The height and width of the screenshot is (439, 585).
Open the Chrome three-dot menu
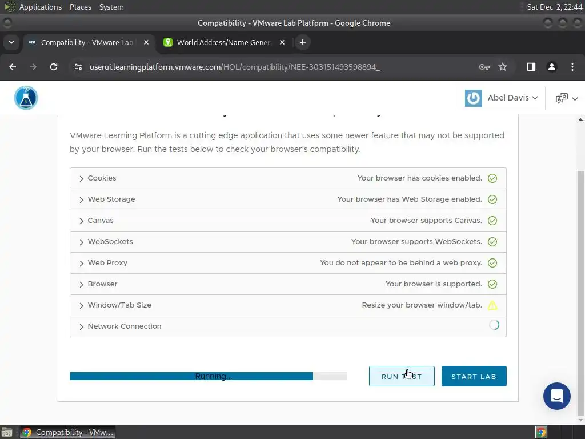click(x=572, y=67)
